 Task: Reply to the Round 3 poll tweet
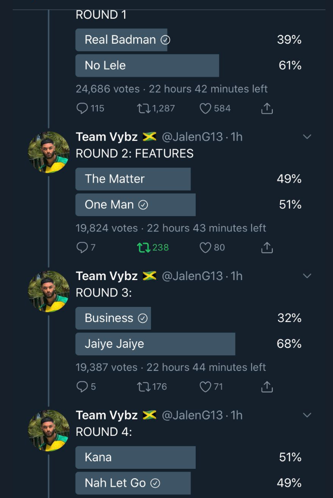tap(82, 386)
